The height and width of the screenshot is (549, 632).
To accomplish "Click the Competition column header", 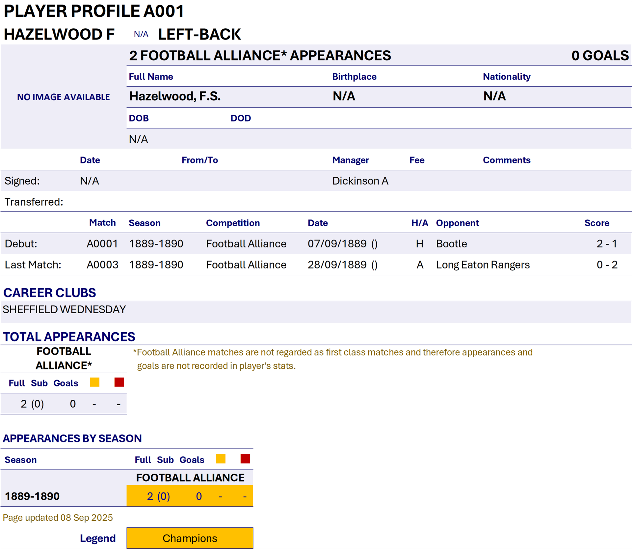I will point(233,223).
